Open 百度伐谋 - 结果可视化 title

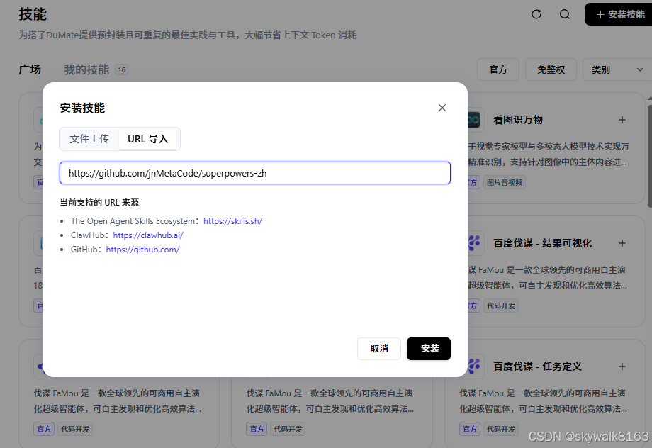pyautogui.click(x=542, y=243)
